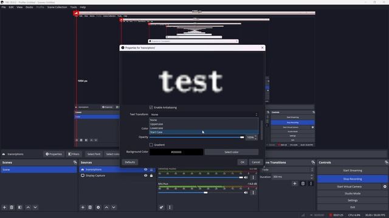
Task: Click the Background Color #000000 swatch
Action: click(176, 152)
